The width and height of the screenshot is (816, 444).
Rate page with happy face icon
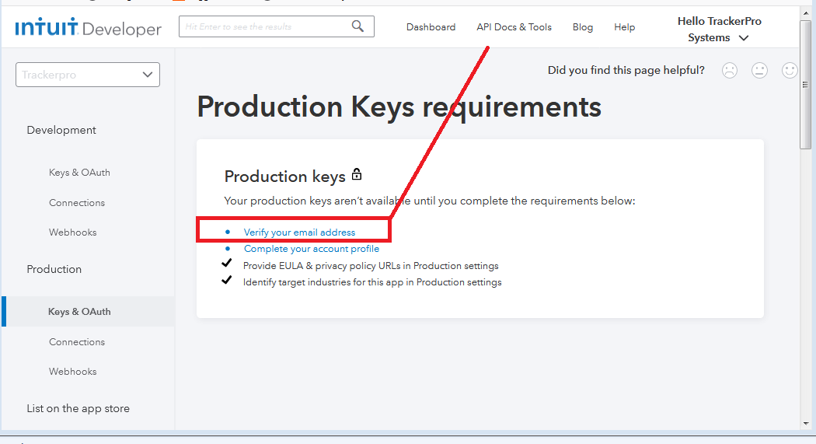point(790,70)
